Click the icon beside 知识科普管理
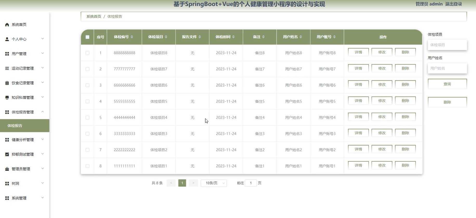This screenshot has width=476, height=218. [7, 98]
